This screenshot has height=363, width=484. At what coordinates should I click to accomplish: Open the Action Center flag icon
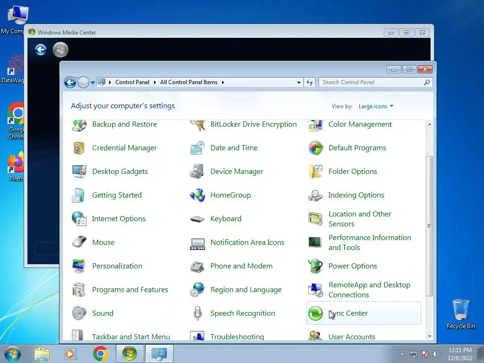coord(425,354)
